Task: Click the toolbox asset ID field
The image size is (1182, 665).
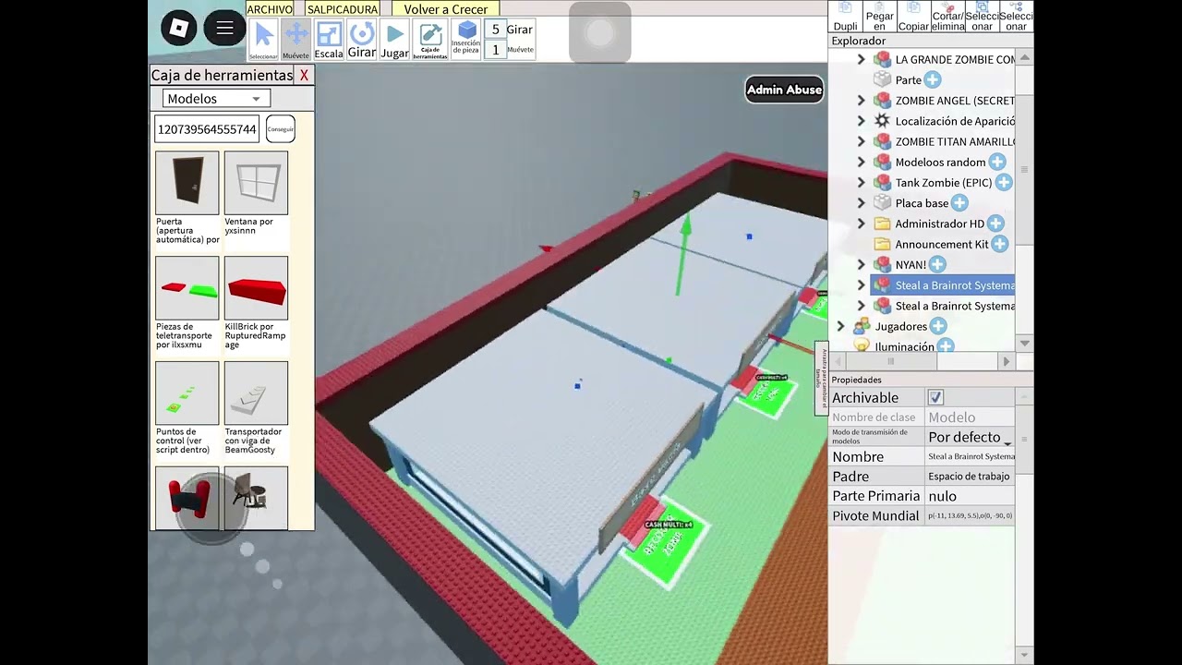Action: coord(207,129)
